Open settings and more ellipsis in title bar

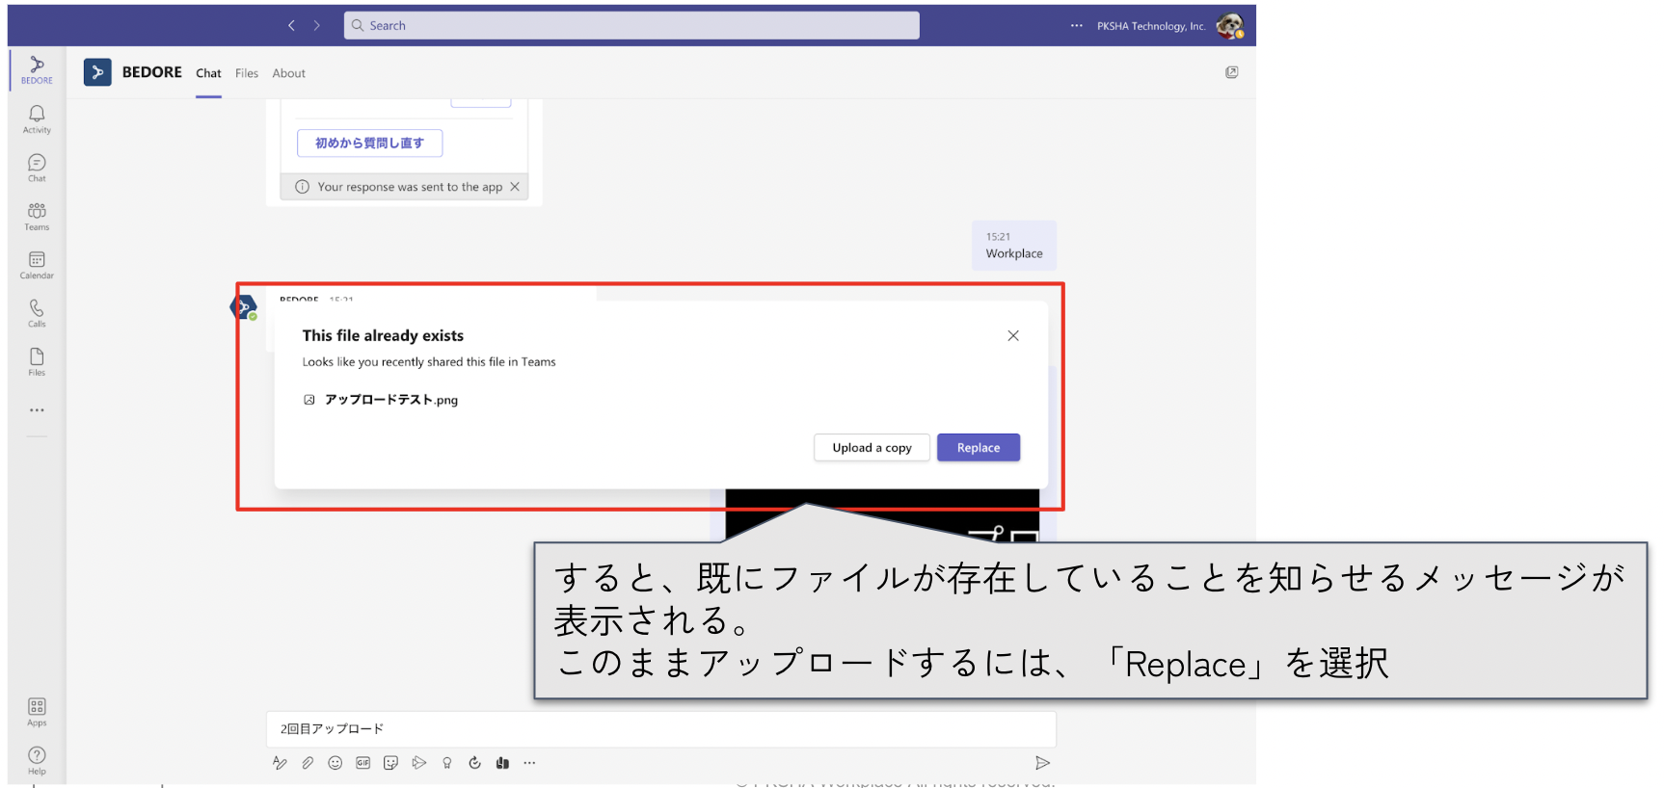1076,26
